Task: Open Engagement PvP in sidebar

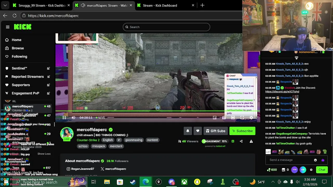Action: (x=25, y=93)
